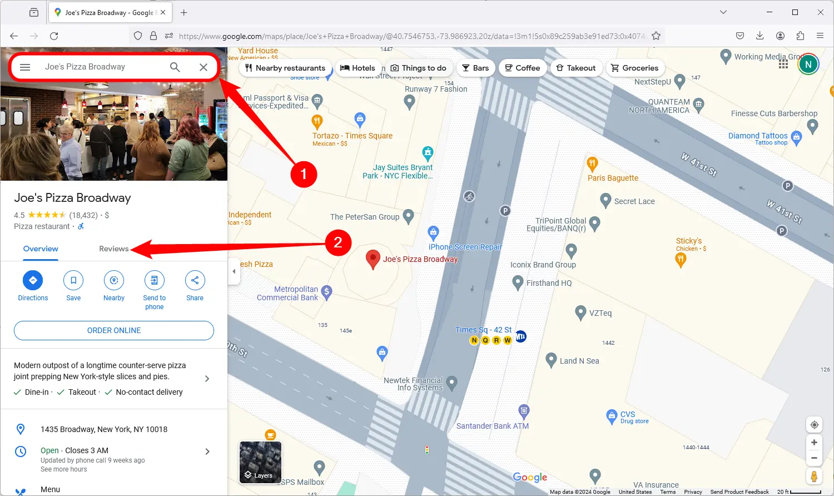
Task: Click Send Product Feedback link
Action: click(739, 492)
